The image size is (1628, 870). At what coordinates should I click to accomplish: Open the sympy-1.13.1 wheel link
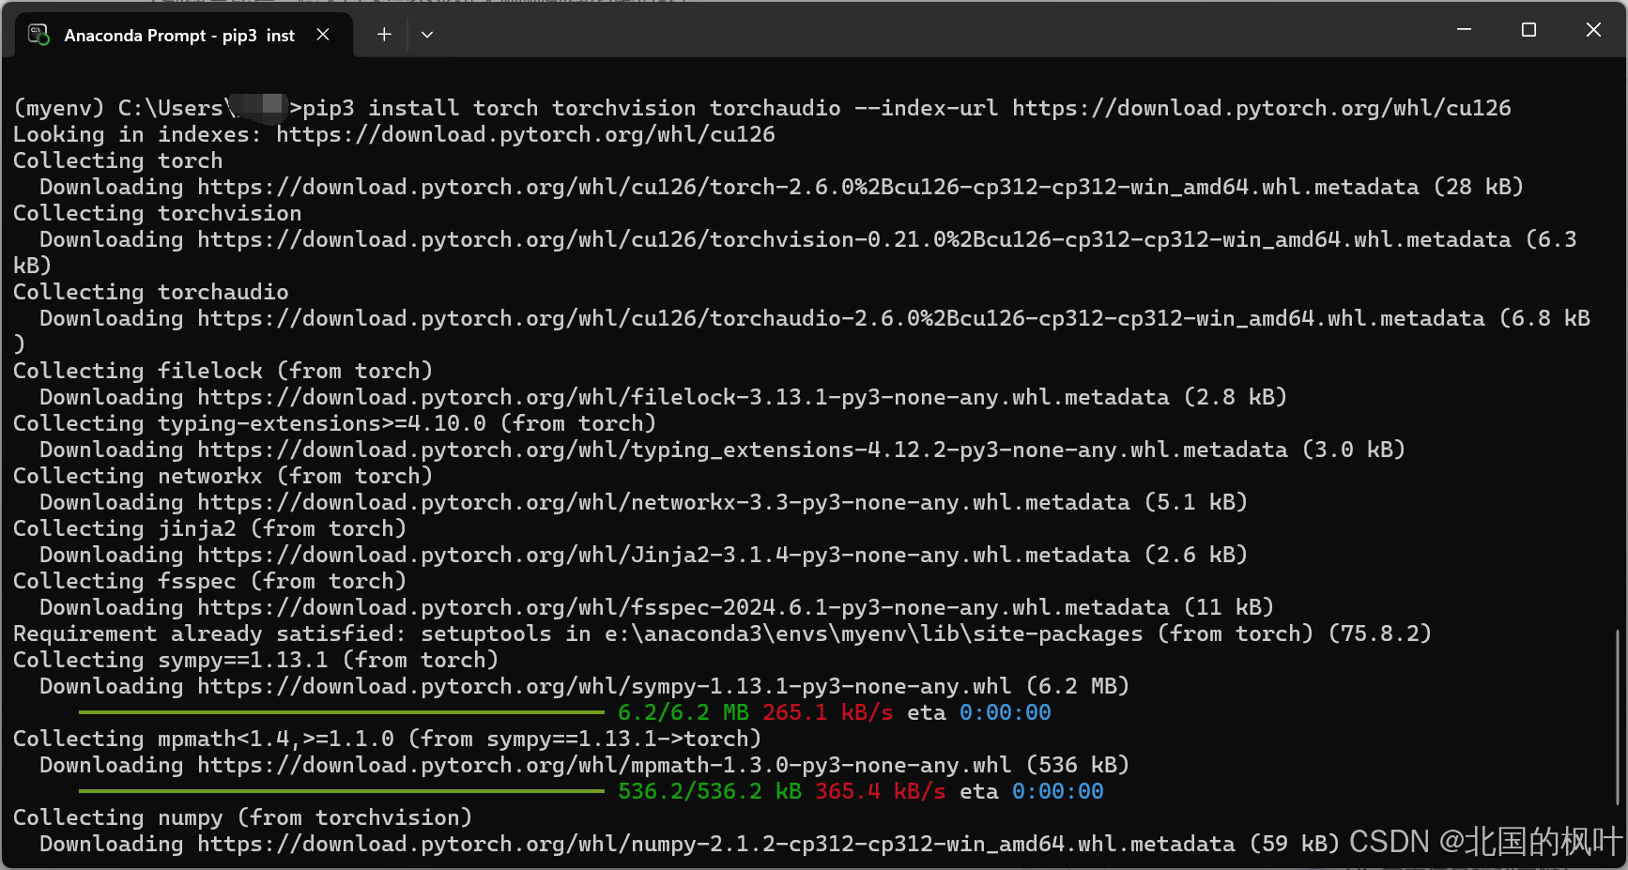pyautogui.click(x=601, y=686)
